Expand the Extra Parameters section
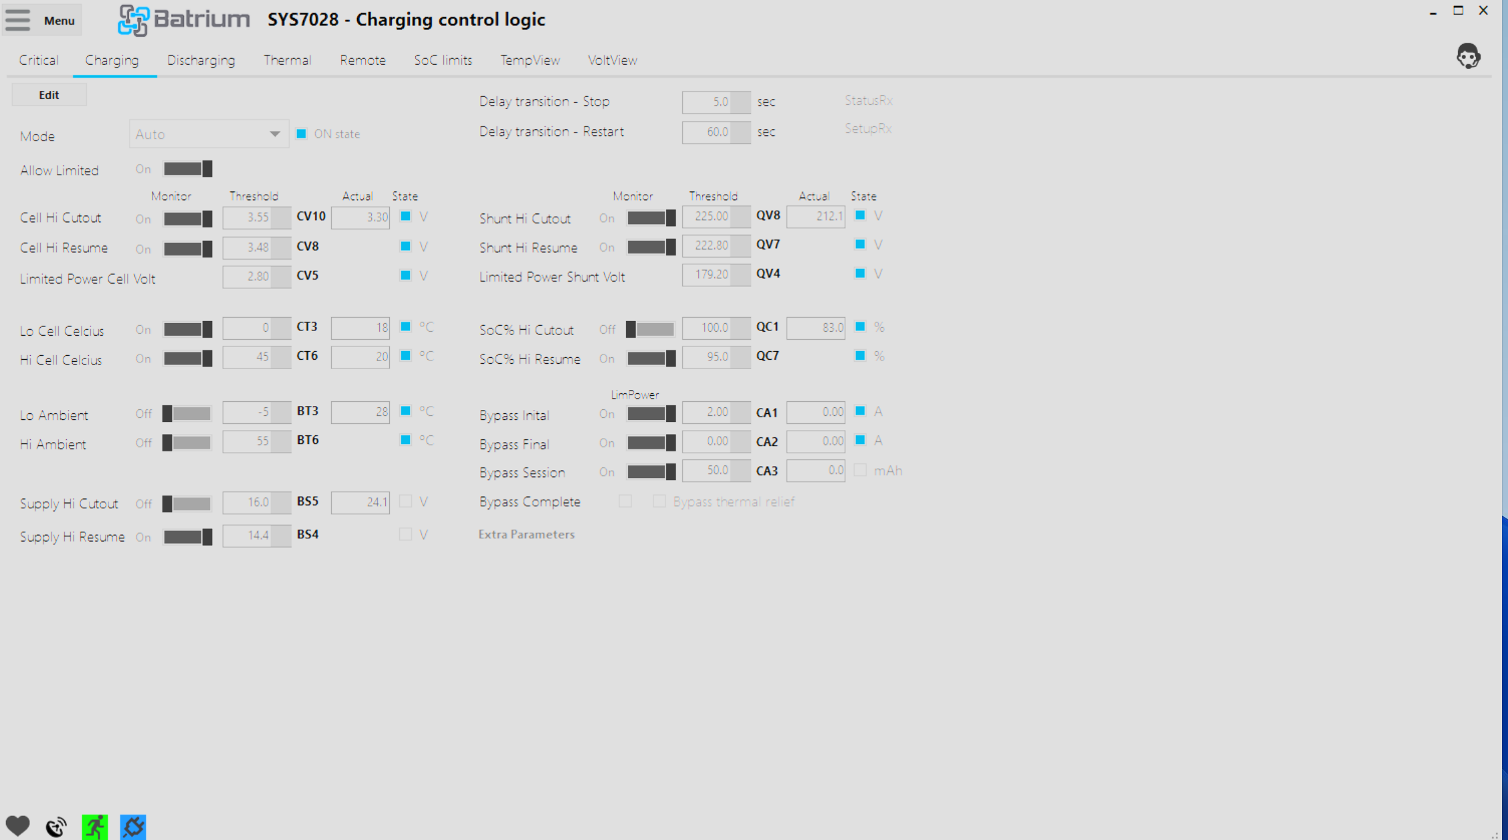Viewport: 1508px width, 840px height. pyautogui.click(x=526, y=534)
